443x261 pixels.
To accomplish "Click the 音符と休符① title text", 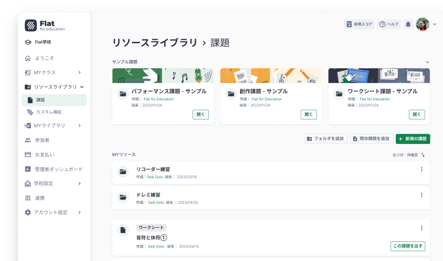I will (x=151, y=238).
